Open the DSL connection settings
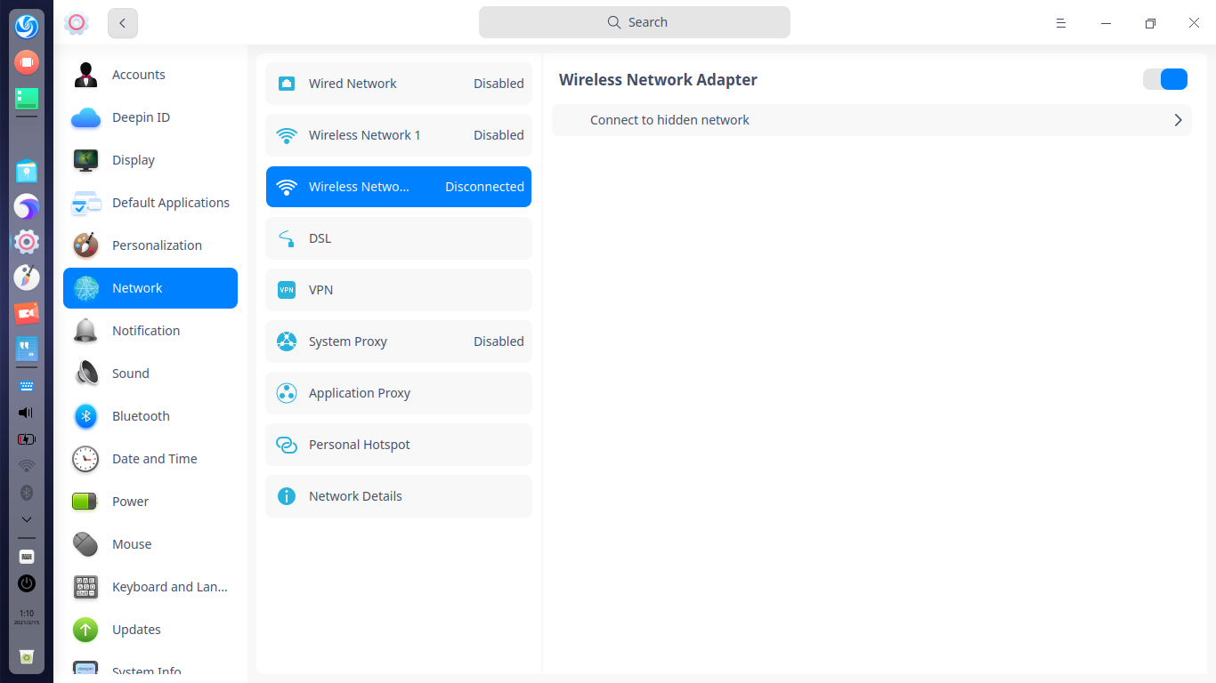The image size is (1216, 683). [x=399, y=238]
